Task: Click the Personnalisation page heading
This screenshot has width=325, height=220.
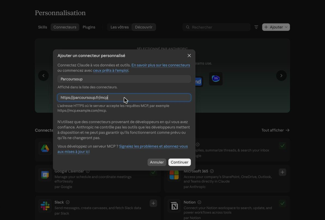Action: [60, 13]
